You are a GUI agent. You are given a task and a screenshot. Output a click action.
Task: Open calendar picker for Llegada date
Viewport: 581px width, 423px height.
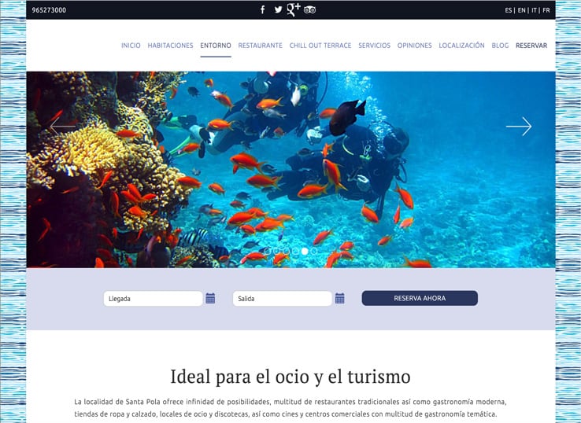(210, 298)
